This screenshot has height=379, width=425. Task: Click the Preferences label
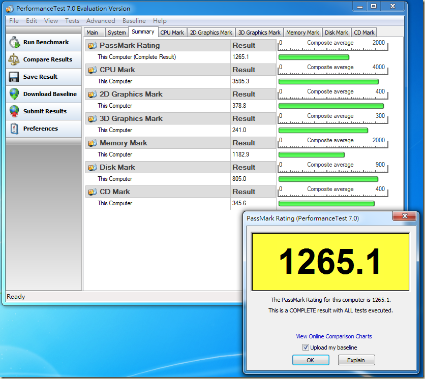click(x=41, y=129)
